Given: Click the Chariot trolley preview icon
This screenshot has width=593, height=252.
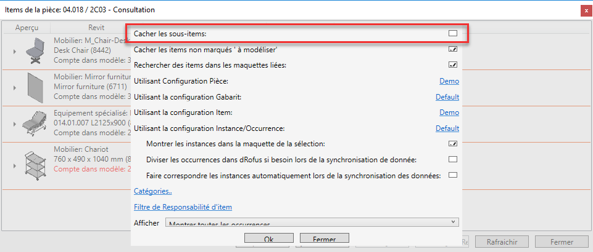Looking at the screenshot, I should coord(33,165).
